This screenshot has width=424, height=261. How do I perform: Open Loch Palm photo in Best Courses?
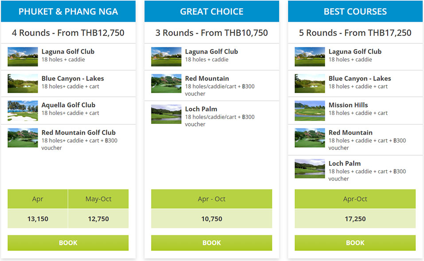[x=310, y=169]
